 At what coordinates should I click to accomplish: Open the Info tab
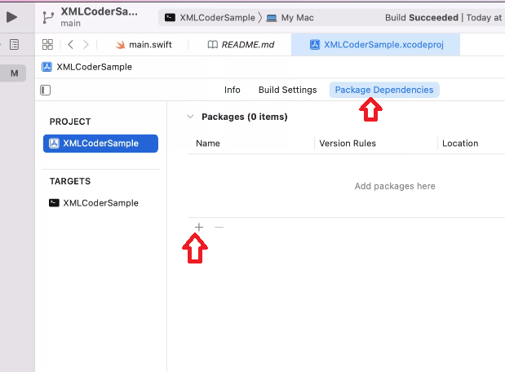click(x=233, y=90)
